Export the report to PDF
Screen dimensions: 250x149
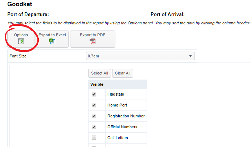(93, 39)
